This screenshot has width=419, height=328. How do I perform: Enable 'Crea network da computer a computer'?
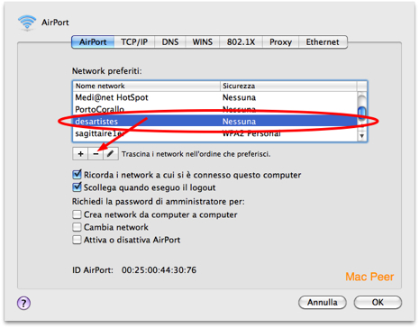(77, 214)
